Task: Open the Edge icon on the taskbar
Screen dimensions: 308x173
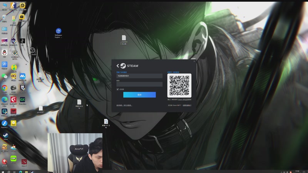Action: (x=20, y=172)
